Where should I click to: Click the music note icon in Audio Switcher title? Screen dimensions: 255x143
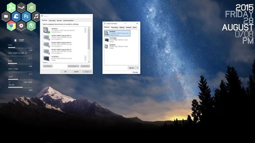tap(104, 23)
